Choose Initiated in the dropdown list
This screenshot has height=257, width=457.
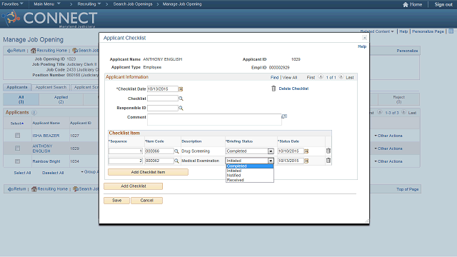[249, 171]
